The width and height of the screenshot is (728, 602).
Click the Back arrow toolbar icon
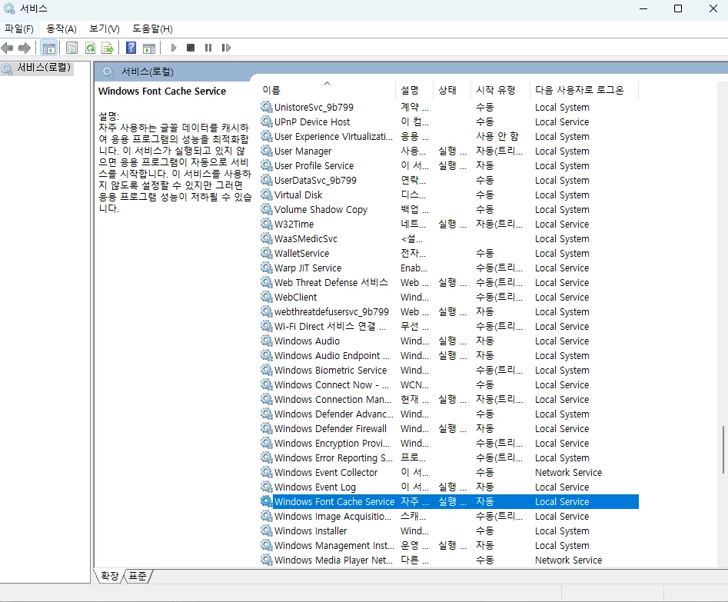(7, 48)
